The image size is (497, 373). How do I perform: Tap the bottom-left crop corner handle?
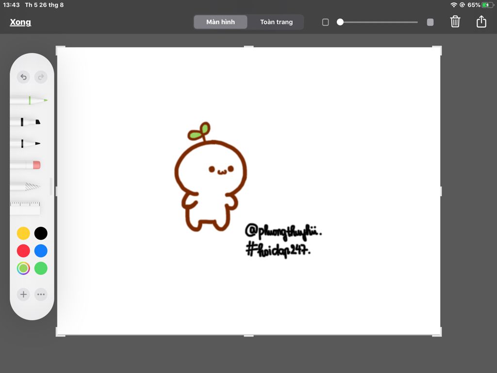coord(59,333)
